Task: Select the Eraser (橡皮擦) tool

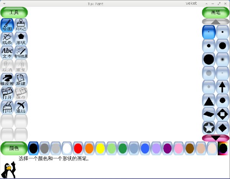Action: pyautogui.click(x=7, y=80)
